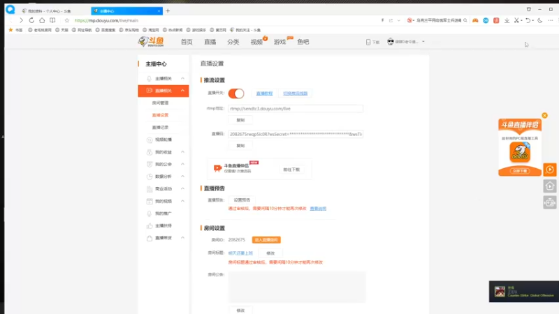This screenshot has width=559, height=314.
Task: Open 游戏 in the Douyu nav
Action: click(280, 42)
